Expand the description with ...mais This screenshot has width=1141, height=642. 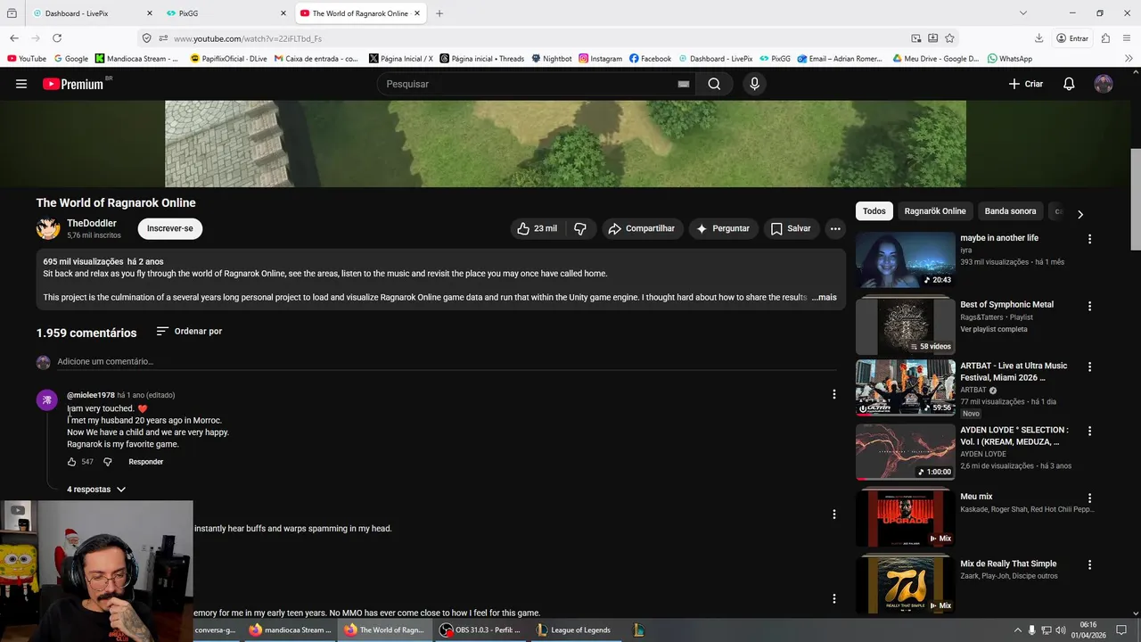(824, 297)
